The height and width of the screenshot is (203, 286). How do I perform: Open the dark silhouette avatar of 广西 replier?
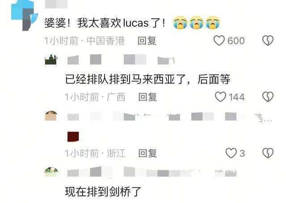[x=51, y=59]
